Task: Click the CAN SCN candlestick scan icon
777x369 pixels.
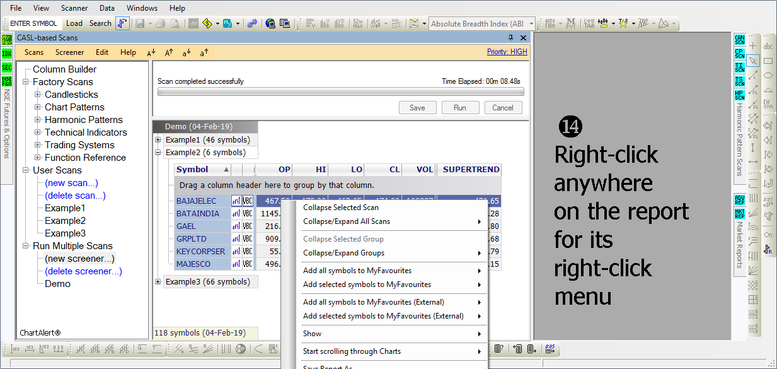Action: click(740, 39)
